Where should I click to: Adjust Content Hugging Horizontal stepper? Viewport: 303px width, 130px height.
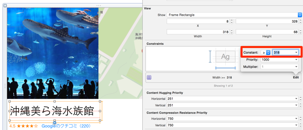300,99
